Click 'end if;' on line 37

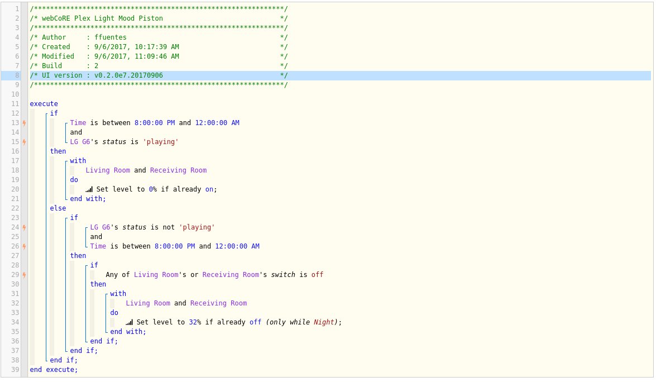(84, 351)
